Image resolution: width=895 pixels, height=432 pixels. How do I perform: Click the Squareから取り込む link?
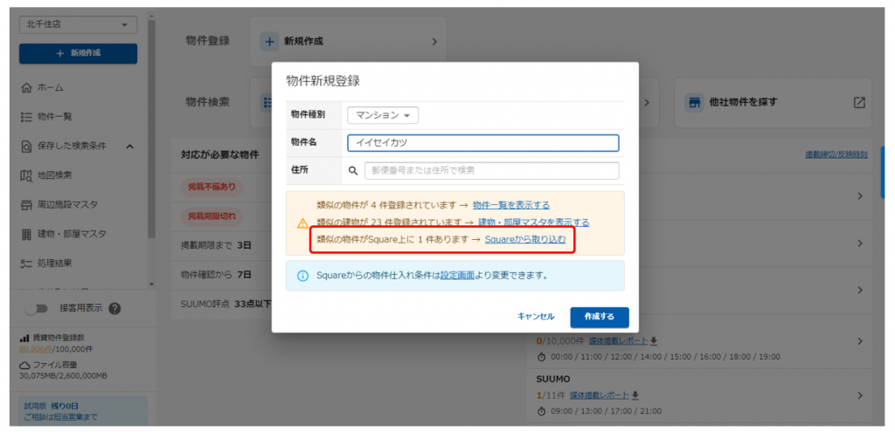525,239
